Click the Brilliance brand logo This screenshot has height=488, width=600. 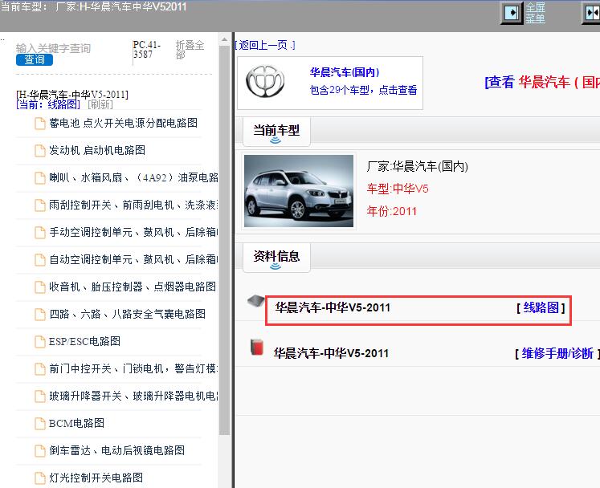265,81
